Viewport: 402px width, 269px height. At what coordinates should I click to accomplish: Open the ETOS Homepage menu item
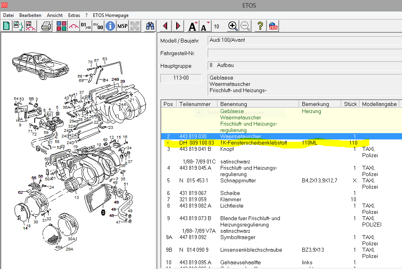pos(111,15)
